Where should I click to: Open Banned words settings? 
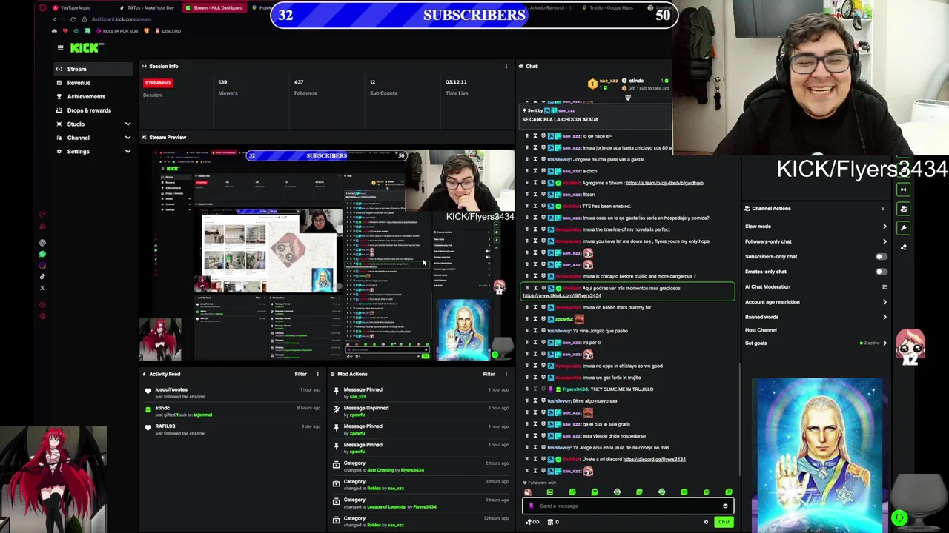816,317
